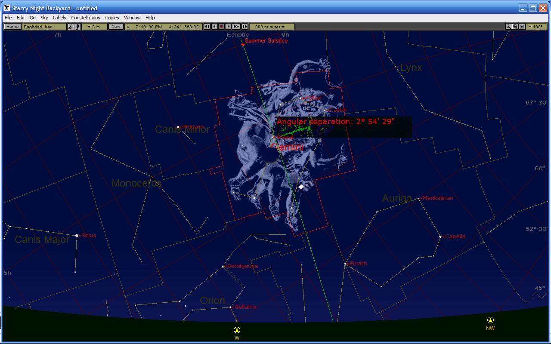Image resolution: width=551 pixels, height=344 pixels.
Task: Click the run time forward button
Action: pyautogui.click(x=229, y=27)
